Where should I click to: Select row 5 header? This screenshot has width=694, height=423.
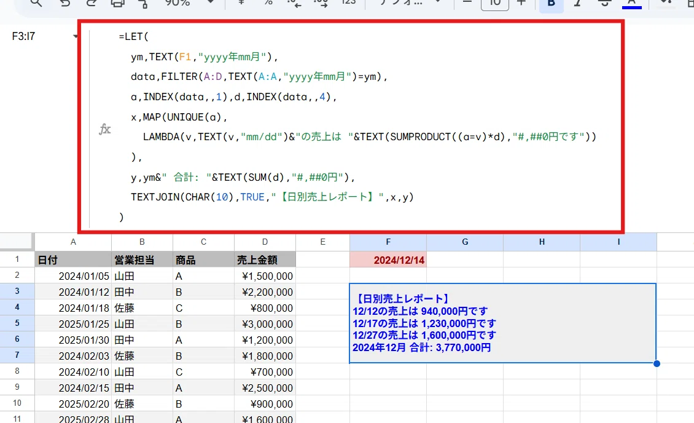(17, 323)
